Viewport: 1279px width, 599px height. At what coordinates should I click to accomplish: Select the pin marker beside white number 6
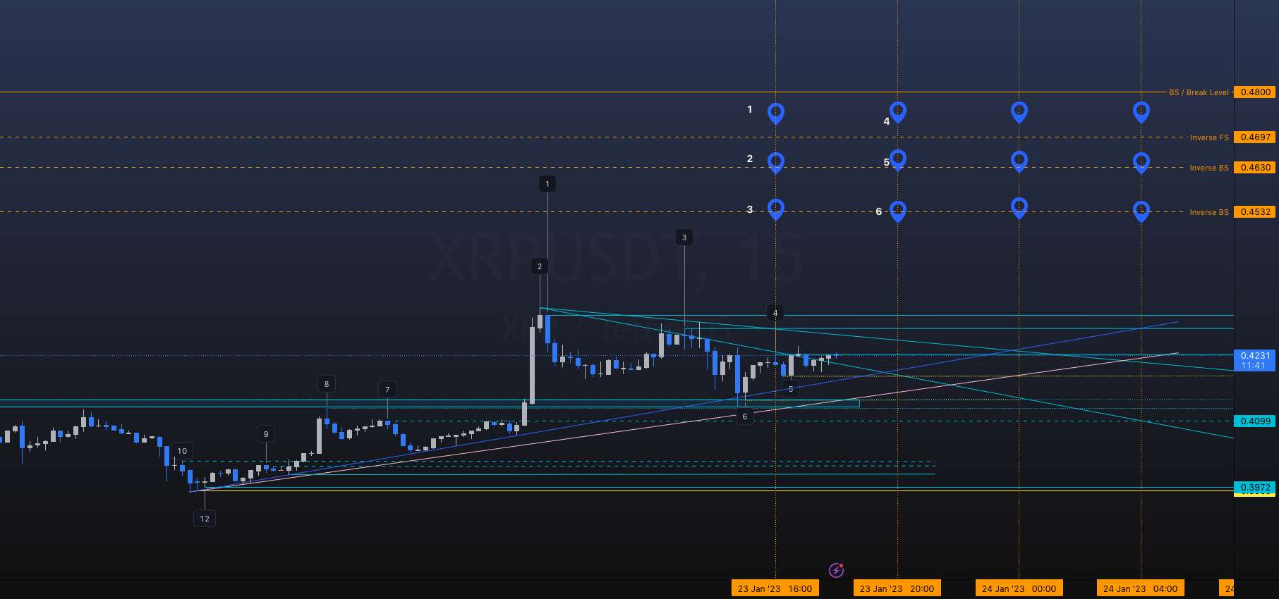(897, 211)
